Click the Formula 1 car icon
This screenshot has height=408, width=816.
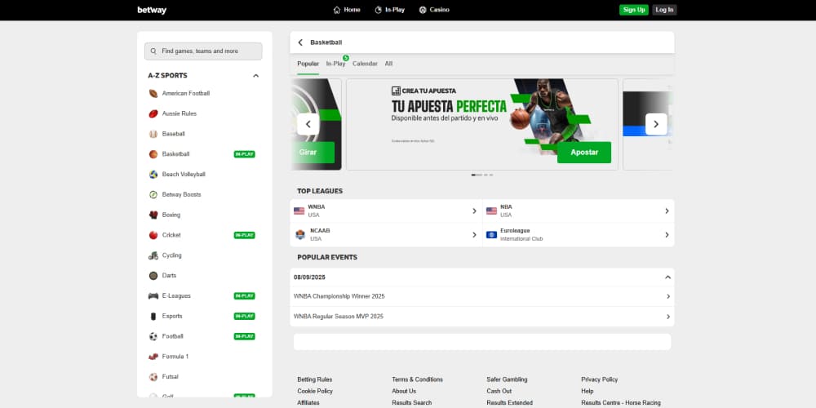coord(153,357)
